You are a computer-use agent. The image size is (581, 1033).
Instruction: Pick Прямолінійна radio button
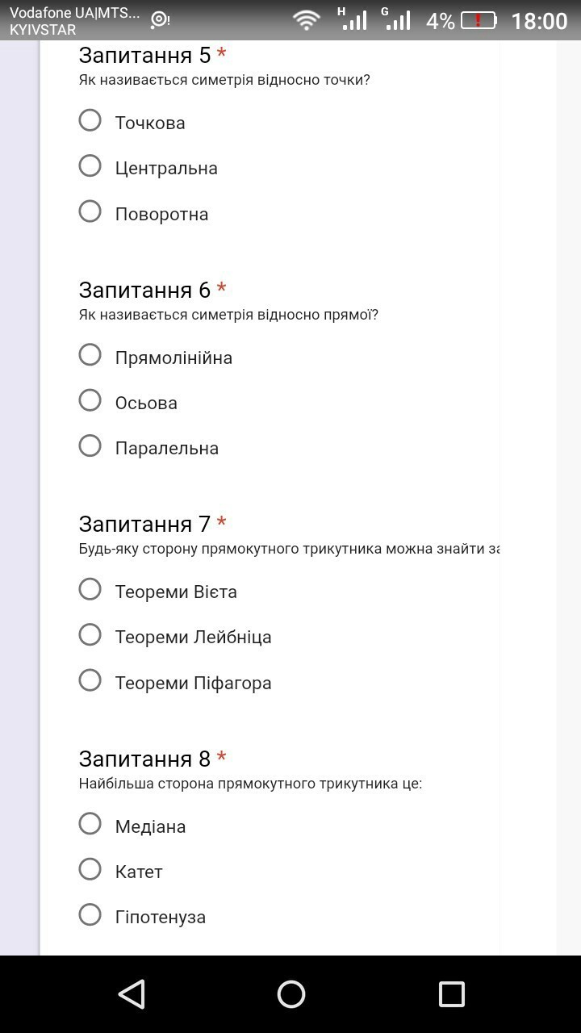(90, 355)
